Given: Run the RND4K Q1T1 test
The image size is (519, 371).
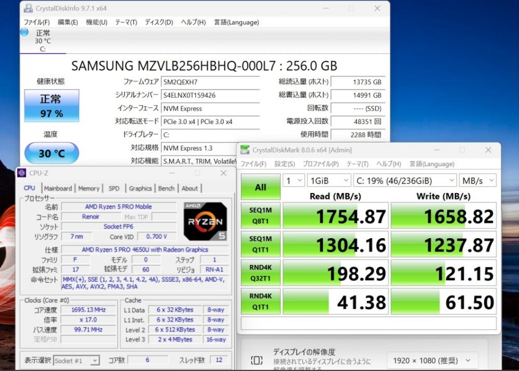Looking at the screenshot, I should pyautogui.click(x=261, y=301).
